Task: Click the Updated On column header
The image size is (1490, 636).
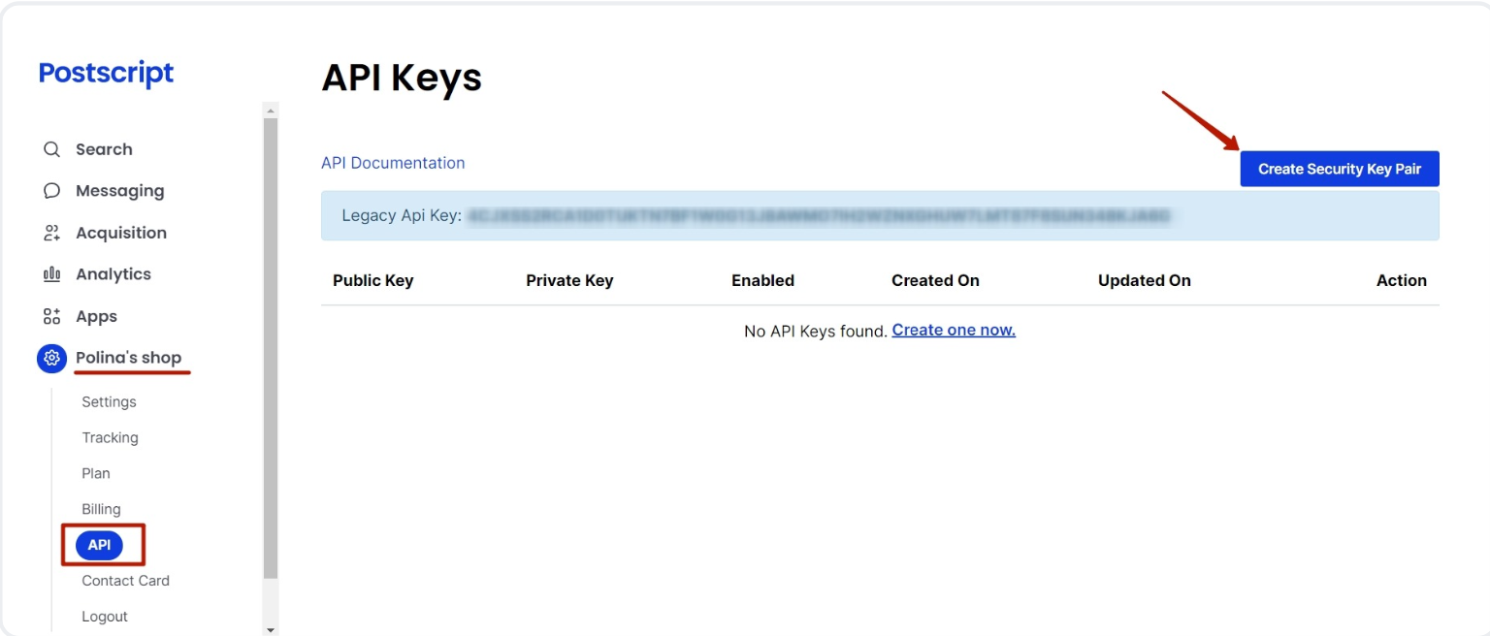Action: (1145, 280)
